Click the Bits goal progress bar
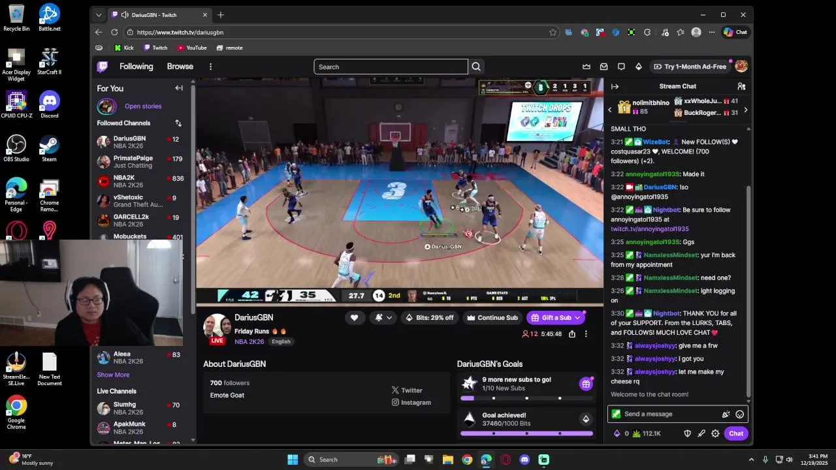836x470 pixels. click(x=526, y=433)
